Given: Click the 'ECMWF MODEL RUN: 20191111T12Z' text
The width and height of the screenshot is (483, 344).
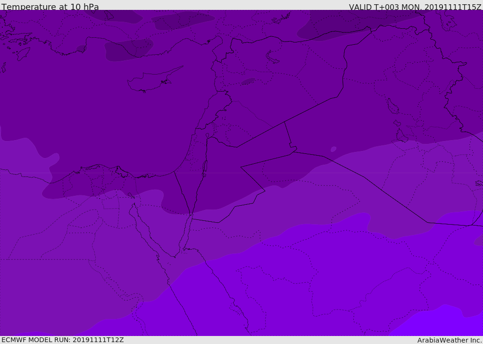Looking at the screenshot, I should (63, 340).
